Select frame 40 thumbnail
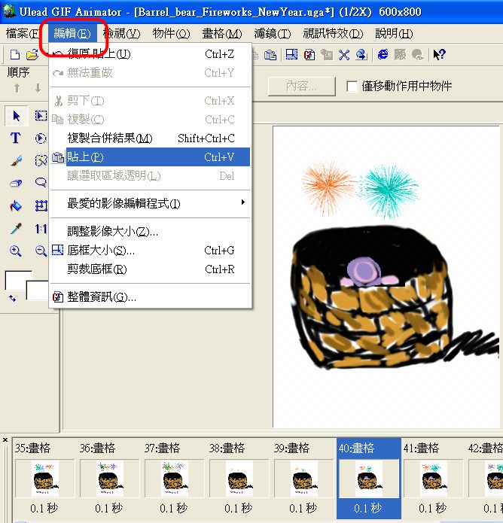This screenshot has height=523, width=503. coord(369,479)
